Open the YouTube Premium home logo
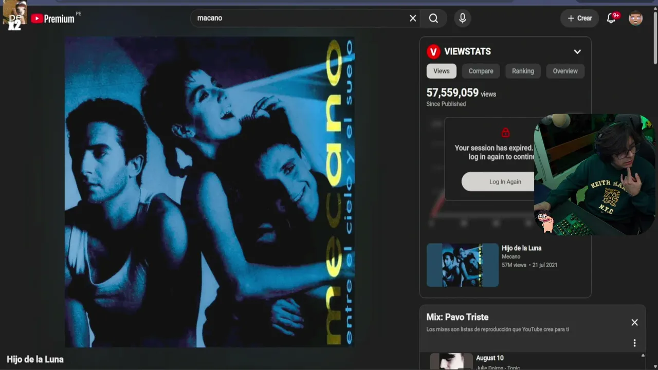This screenshot has width=658, height=370. (52, 18)
